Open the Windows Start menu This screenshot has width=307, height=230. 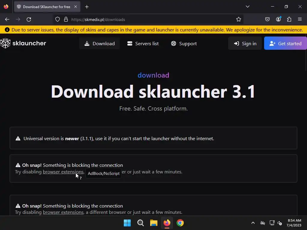pos(127,223)
